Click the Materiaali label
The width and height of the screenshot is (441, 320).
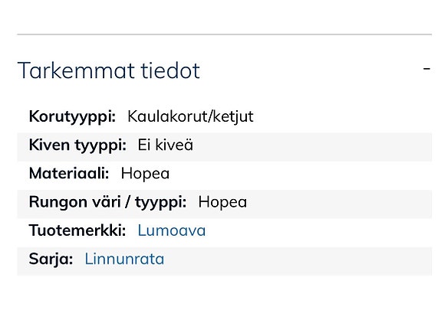[69, 174]
